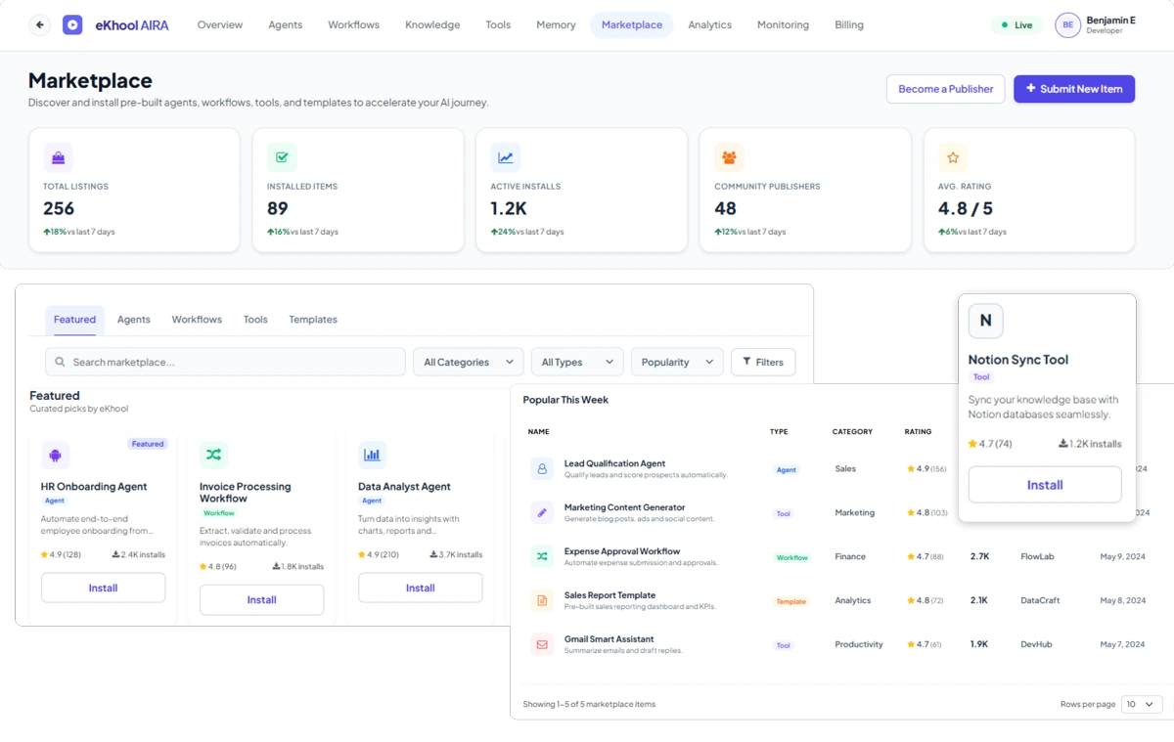Click the Search marketplace input field
Viewport: 1174px width, 742px height.
pyautogui.click(x=225, y=362)
